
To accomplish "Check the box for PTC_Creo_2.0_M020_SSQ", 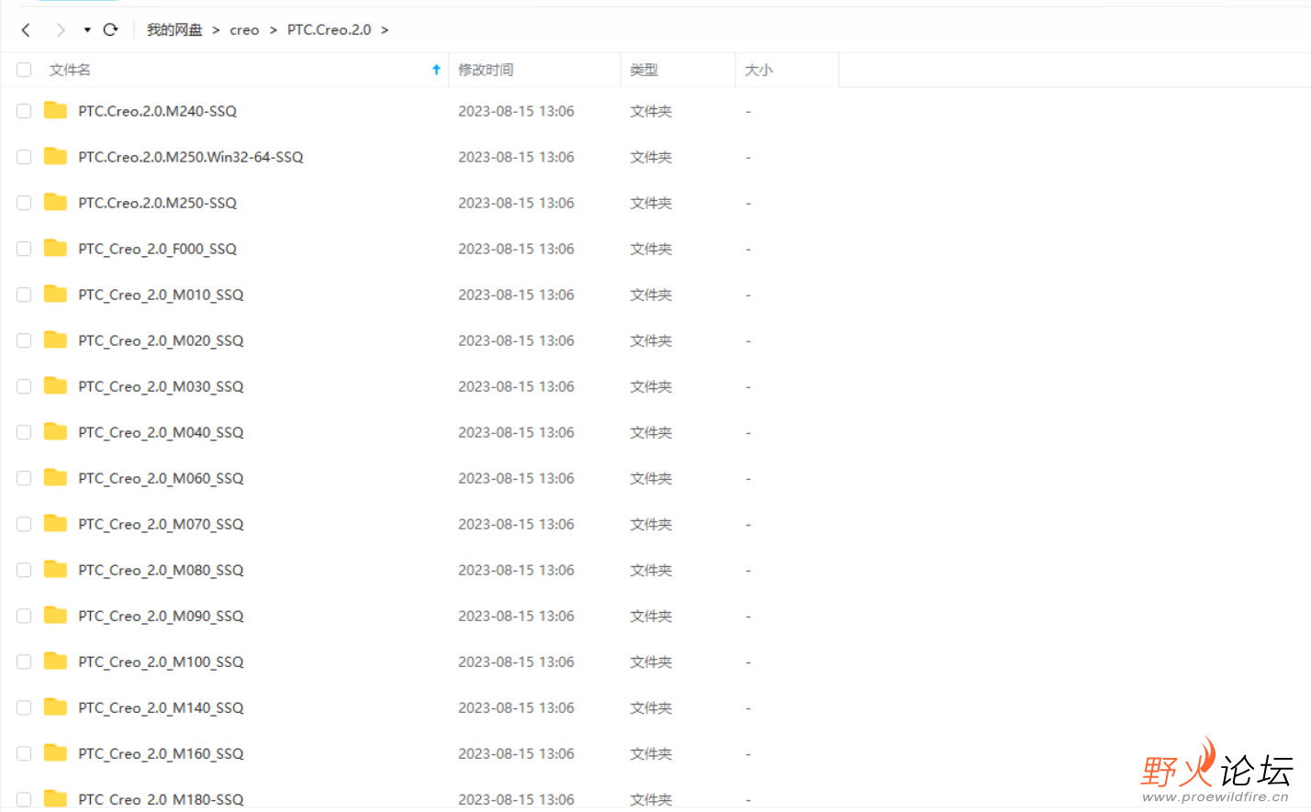I will (24, 340).
